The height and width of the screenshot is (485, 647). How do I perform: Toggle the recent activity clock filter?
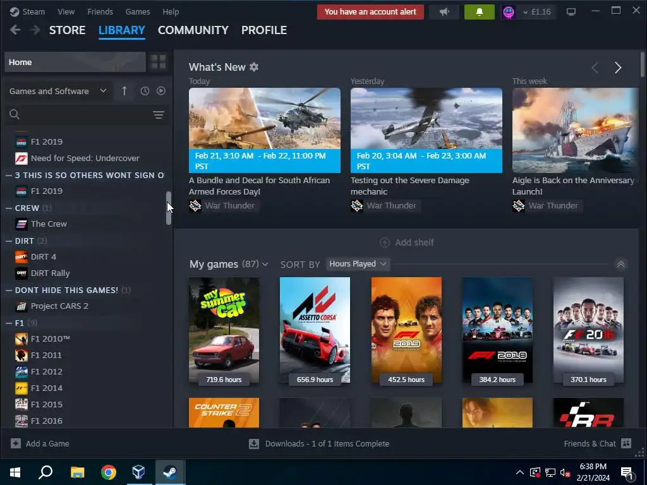pyautogui.click(x=145, y=91)
